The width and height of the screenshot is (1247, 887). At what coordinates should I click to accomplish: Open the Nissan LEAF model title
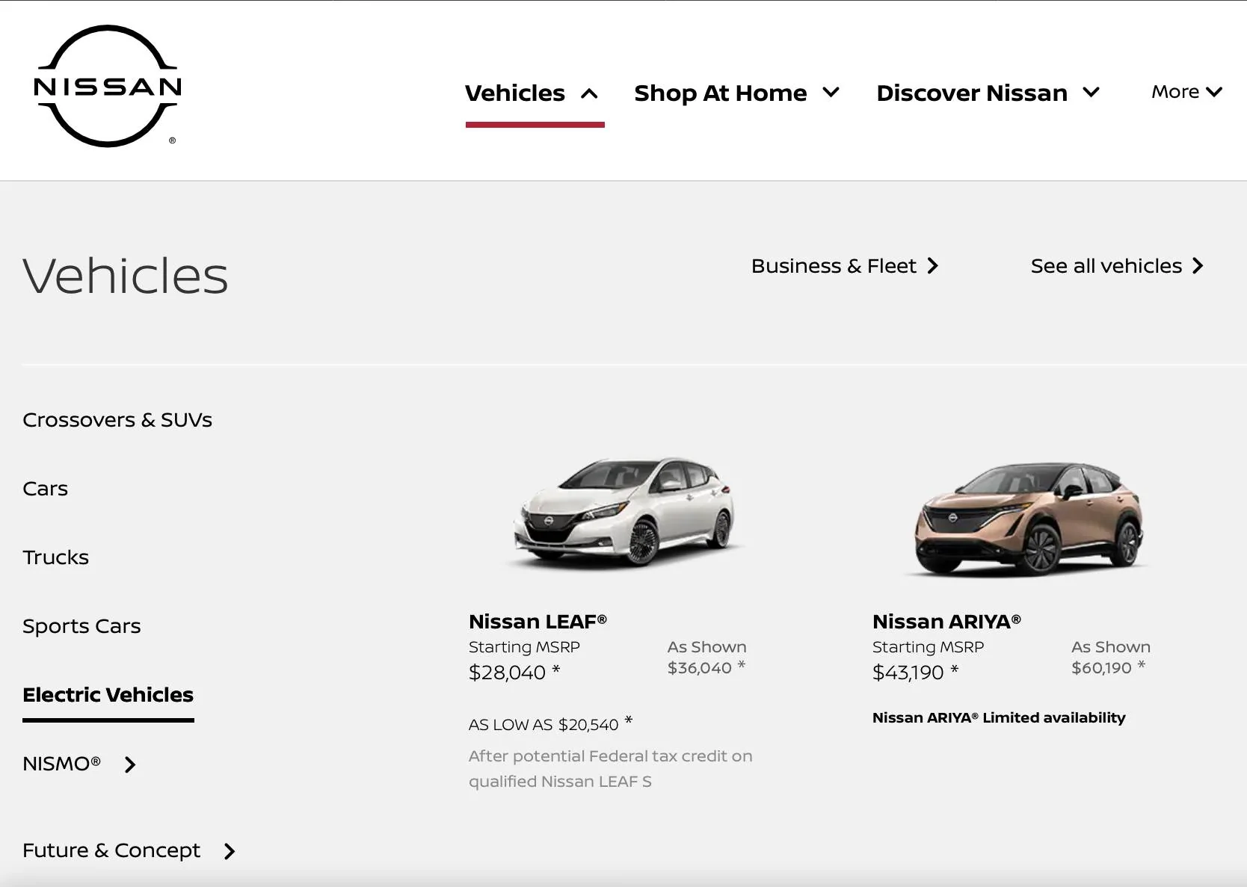tap(538, 622)
